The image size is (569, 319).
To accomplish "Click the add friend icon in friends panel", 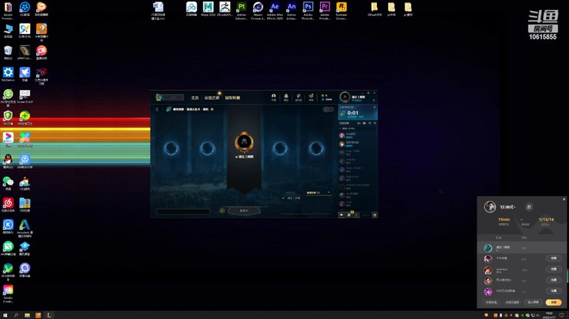I will pyautogui.click(x=359, y=123).
